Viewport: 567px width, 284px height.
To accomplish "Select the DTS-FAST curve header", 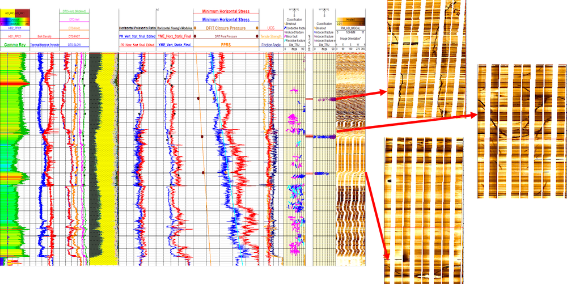I will tap(74, 36).
